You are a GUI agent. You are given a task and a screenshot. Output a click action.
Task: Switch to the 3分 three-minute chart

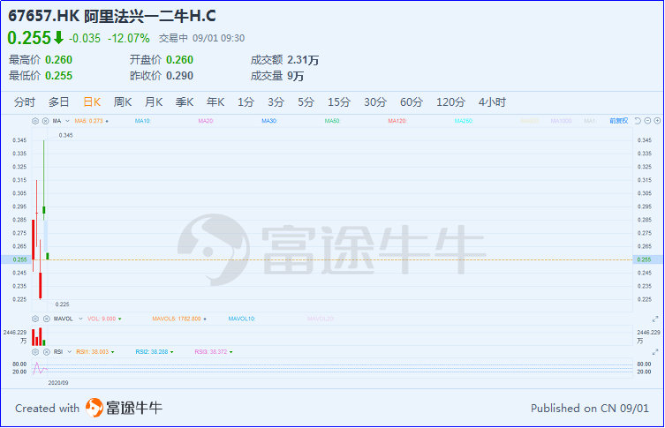[x=276, y=102]
